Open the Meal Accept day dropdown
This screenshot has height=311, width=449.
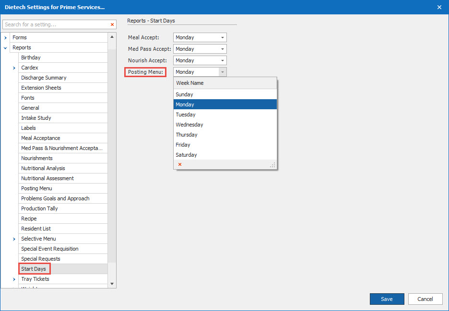[x=223, y=37]
